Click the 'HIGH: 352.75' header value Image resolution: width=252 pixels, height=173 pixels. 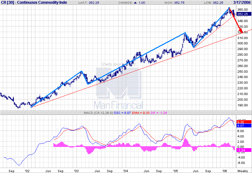175,3
